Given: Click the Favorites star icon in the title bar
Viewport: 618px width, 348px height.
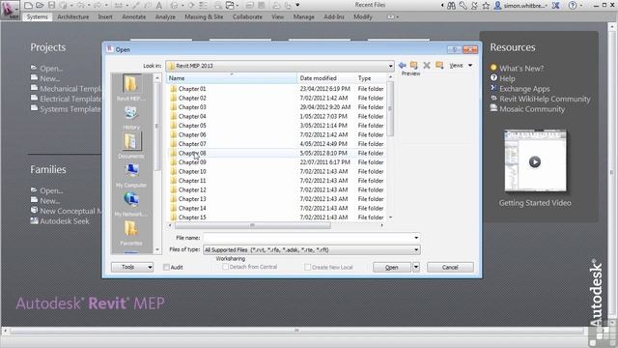Looking at the screenshot, I should 486,6.
